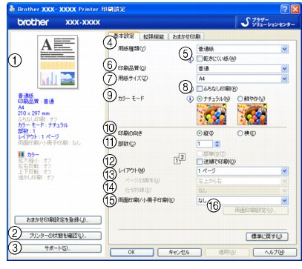Select the 横 orientation radio button
Viewport: 302px width, 269px height.
point(240,133)
